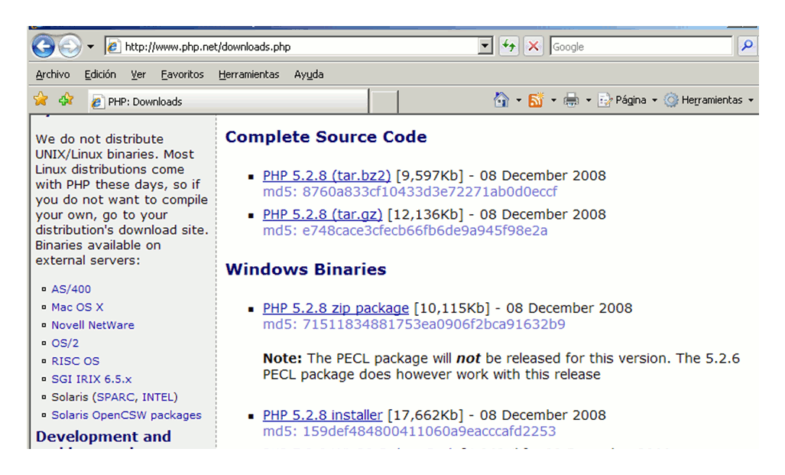The image size is (785, 475).
Task: Open the Herramientas toolbar dropdown
Action: pyautogui.click(x=709, y=100)
